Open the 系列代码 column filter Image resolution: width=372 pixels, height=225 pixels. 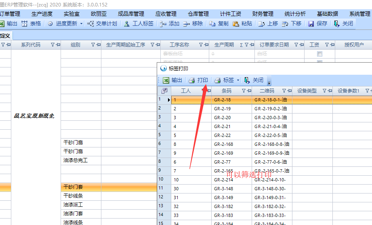53,45
